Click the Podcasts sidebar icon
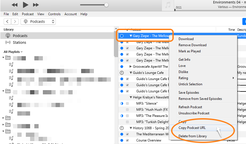Viewport: 246px width, 144px height. (x=8, y=36)
